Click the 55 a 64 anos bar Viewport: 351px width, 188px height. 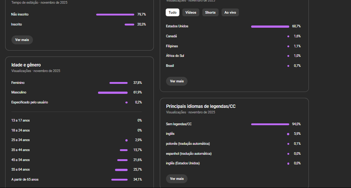point(121,170)
